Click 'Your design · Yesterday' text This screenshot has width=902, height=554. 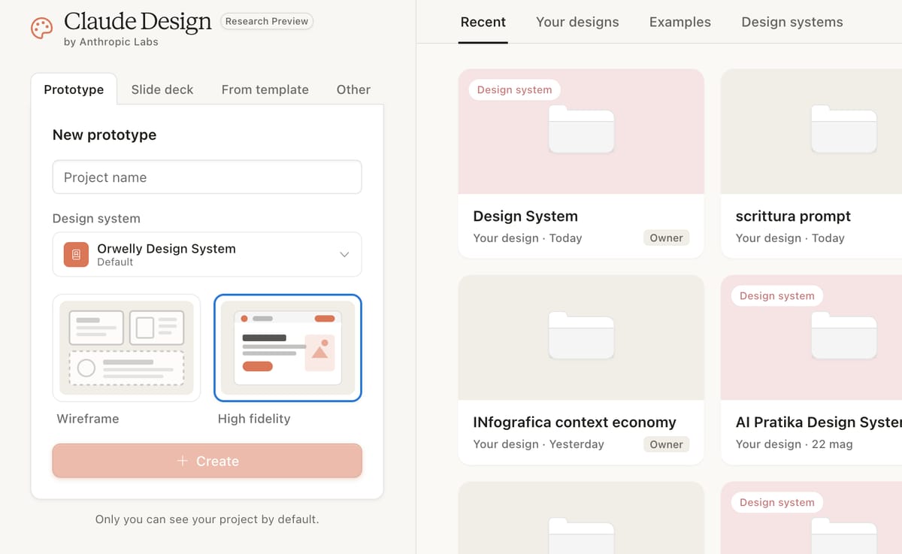click(538, 444)
